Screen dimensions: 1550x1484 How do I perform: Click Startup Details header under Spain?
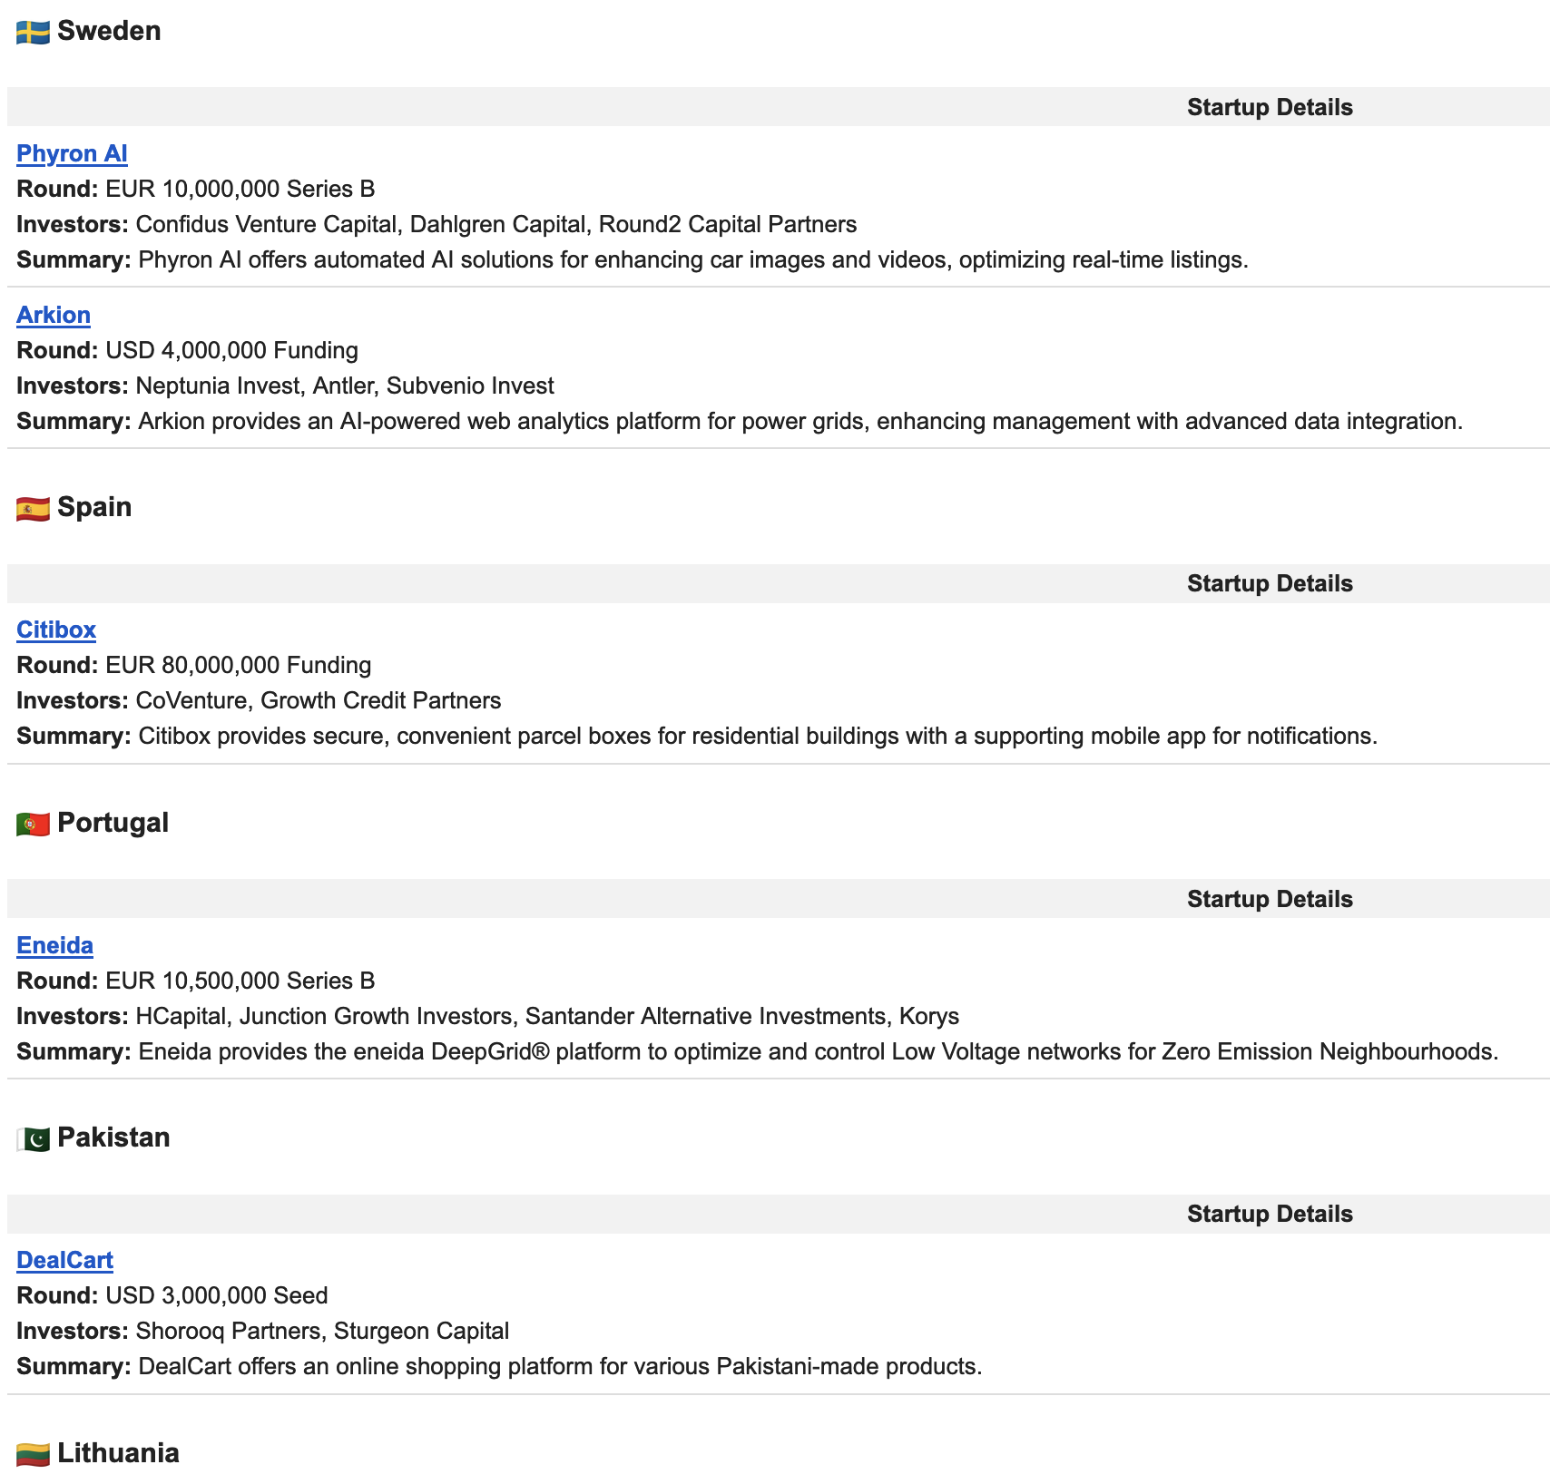click(1269, 583)
